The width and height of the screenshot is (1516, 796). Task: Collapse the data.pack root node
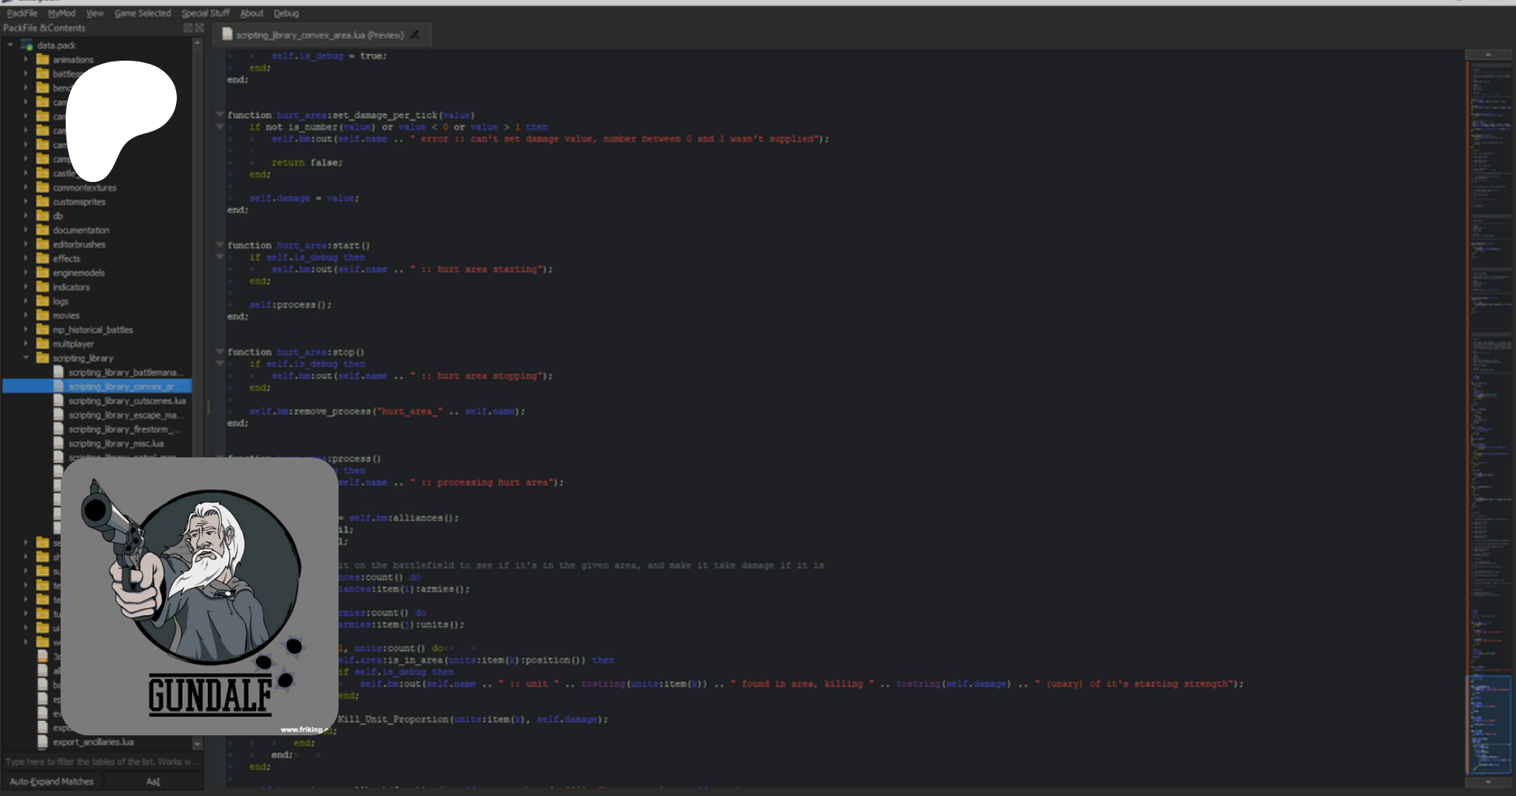click(x=10, y=45)
